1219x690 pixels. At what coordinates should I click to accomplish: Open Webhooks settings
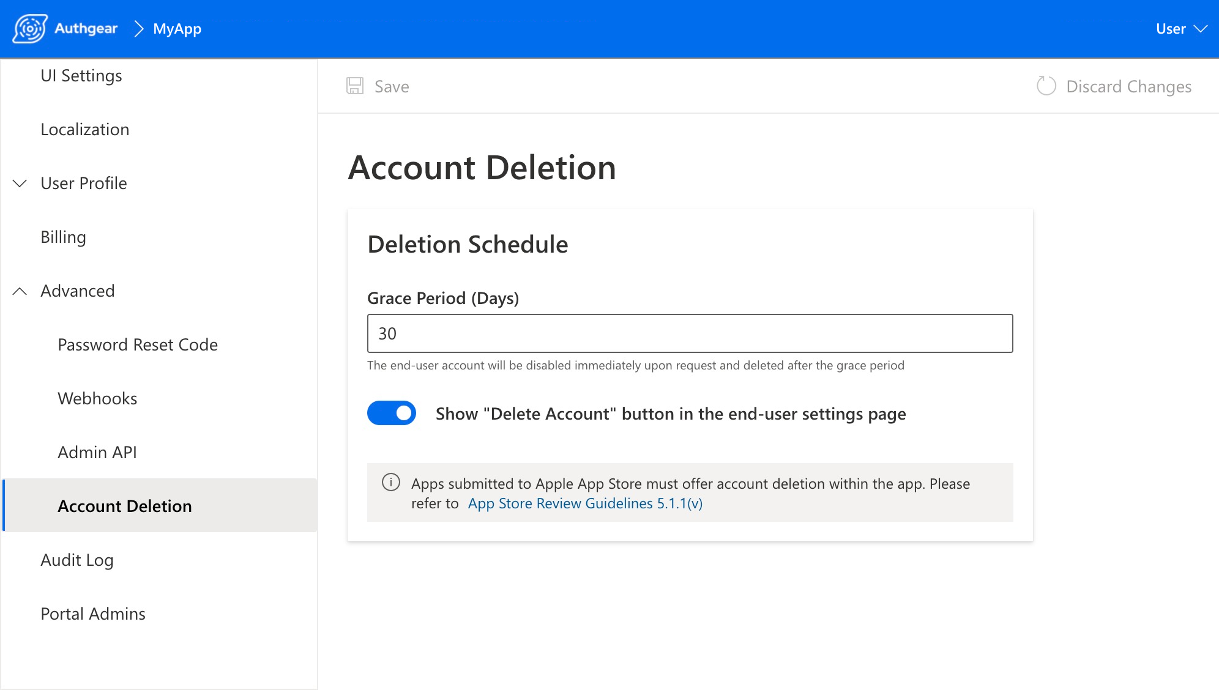click(97, 399)
